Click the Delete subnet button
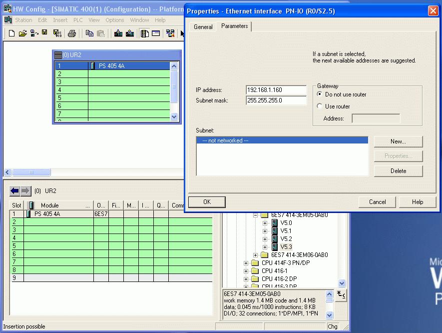442x333 pixels. (399, 171)
